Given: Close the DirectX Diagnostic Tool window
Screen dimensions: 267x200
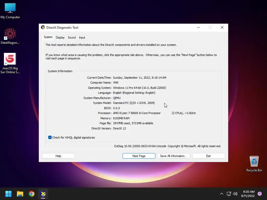Looking at the screenshot, I should click(x=222, y=27).
